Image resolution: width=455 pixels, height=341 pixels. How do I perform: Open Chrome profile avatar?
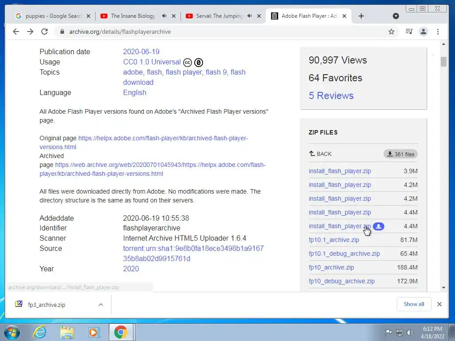(423, 32)
